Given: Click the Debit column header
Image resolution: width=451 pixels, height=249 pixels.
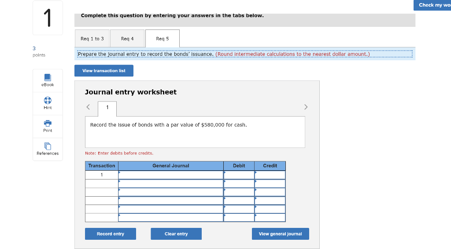Looking at the screenshot, I should tap(239, 166).
